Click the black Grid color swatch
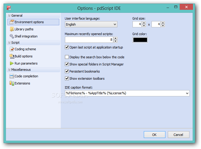 pos(140,40)
